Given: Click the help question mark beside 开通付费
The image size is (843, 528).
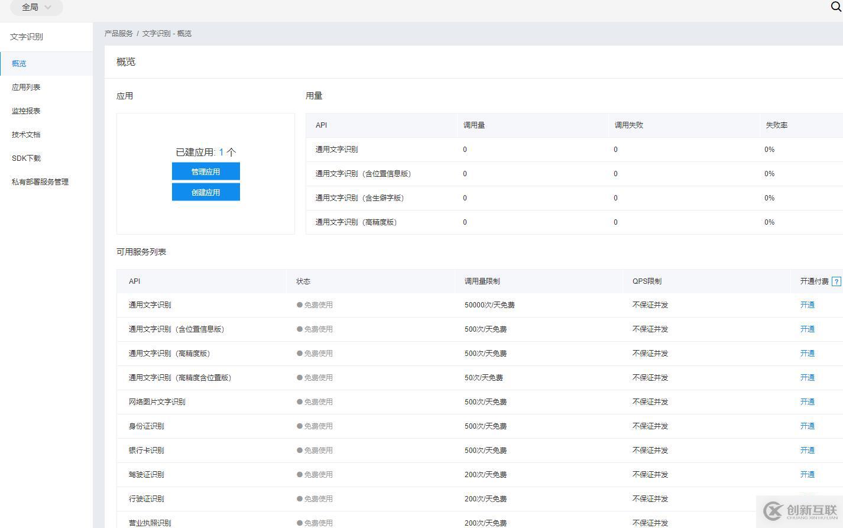Looking at the screenshot, I should coord(836,281).
